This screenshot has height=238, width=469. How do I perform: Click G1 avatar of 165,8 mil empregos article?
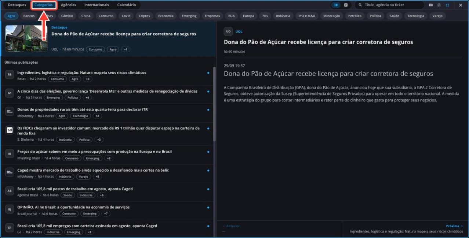(10, 228)
